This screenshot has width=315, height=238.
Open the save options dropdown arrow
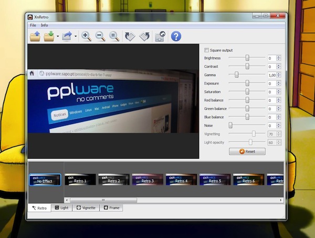point(58,36)
